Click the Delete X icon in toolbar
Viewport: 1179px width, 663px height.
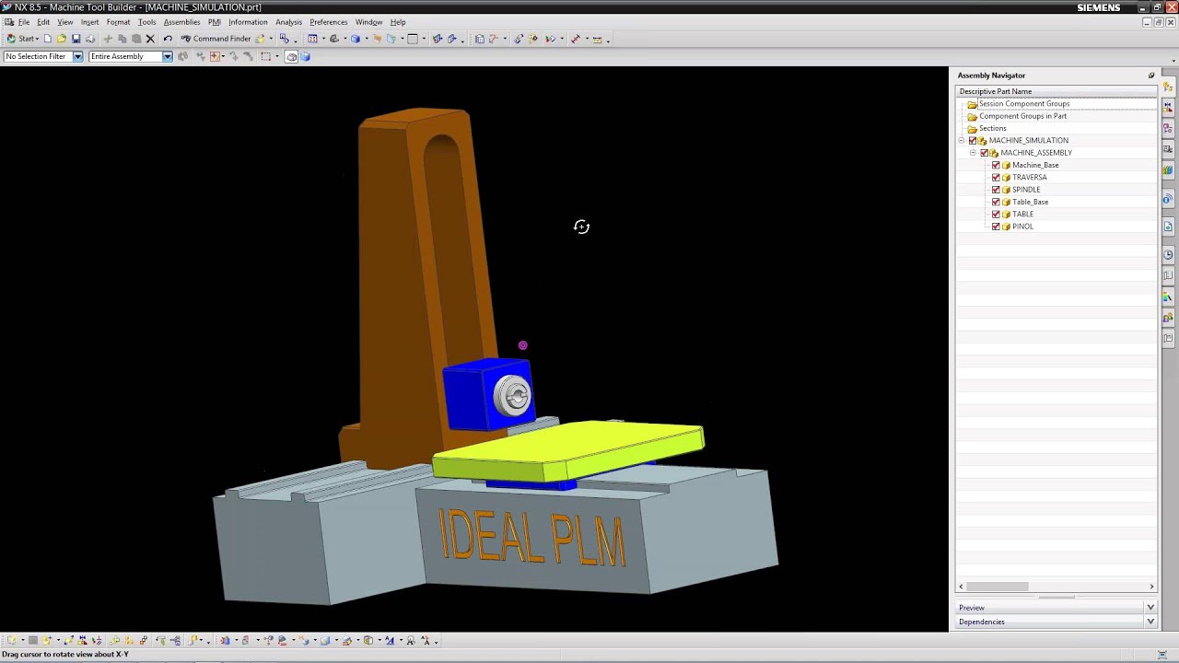pyautogui.click(x=150, y=39)
